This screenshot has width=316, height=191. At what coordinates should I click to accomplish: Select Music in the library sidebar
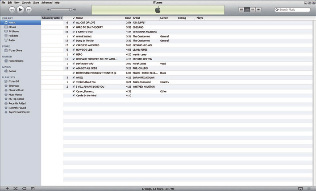pyautogui.click(x=21, y=23)
